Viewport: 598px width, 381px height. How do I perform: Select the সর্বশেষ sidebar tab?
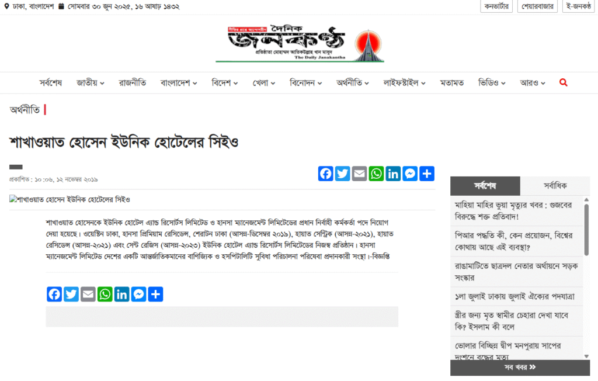pos(485,186)
